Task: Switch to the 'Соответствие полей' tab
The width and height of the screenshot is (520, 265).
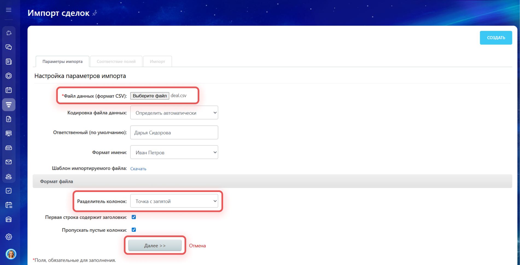Action: pyautogui.click(x=116, y=62)
